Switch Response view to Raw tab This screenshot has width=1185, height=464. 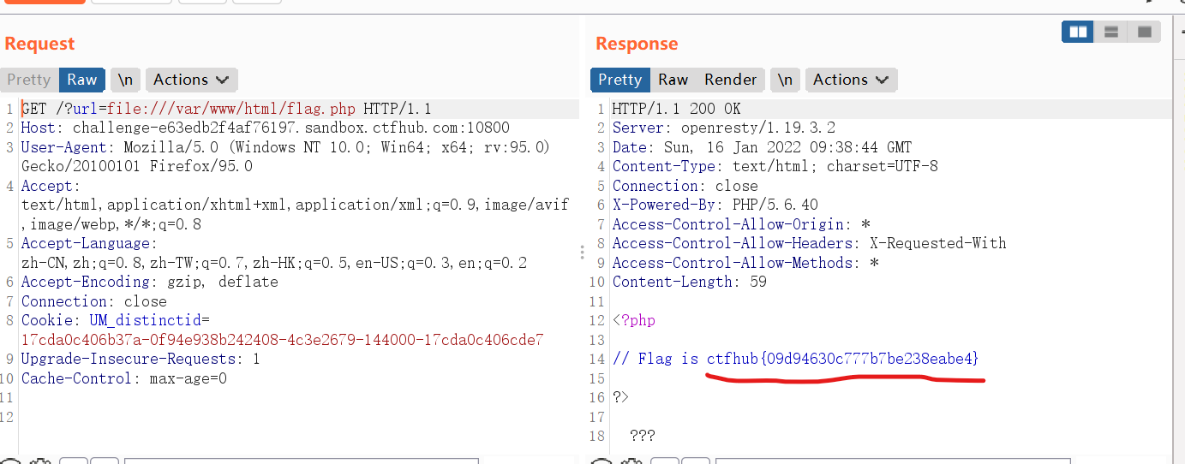click(x=673, y=80)
